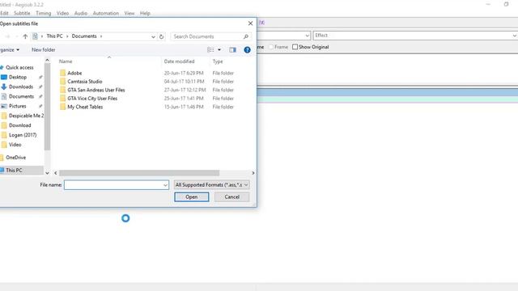
Task: Click navigation pane scroll up arrow
Action: 47,61
